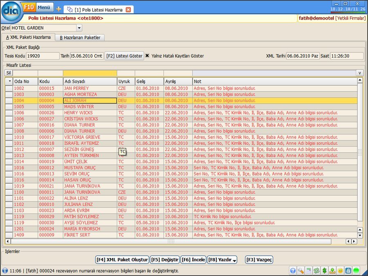Select row checkbox for MARİA RYBORSCH
Viewport: 368px width, 276px height.
[9, 229]
